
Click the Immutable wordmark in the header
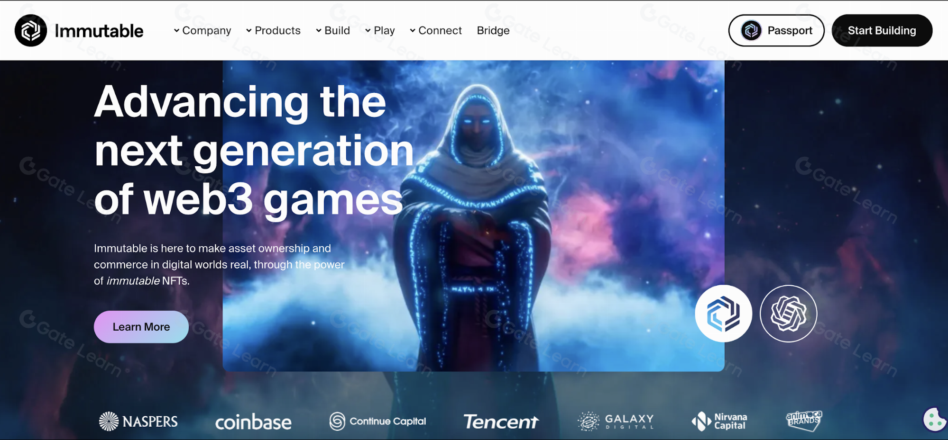[x=99, y=31]
